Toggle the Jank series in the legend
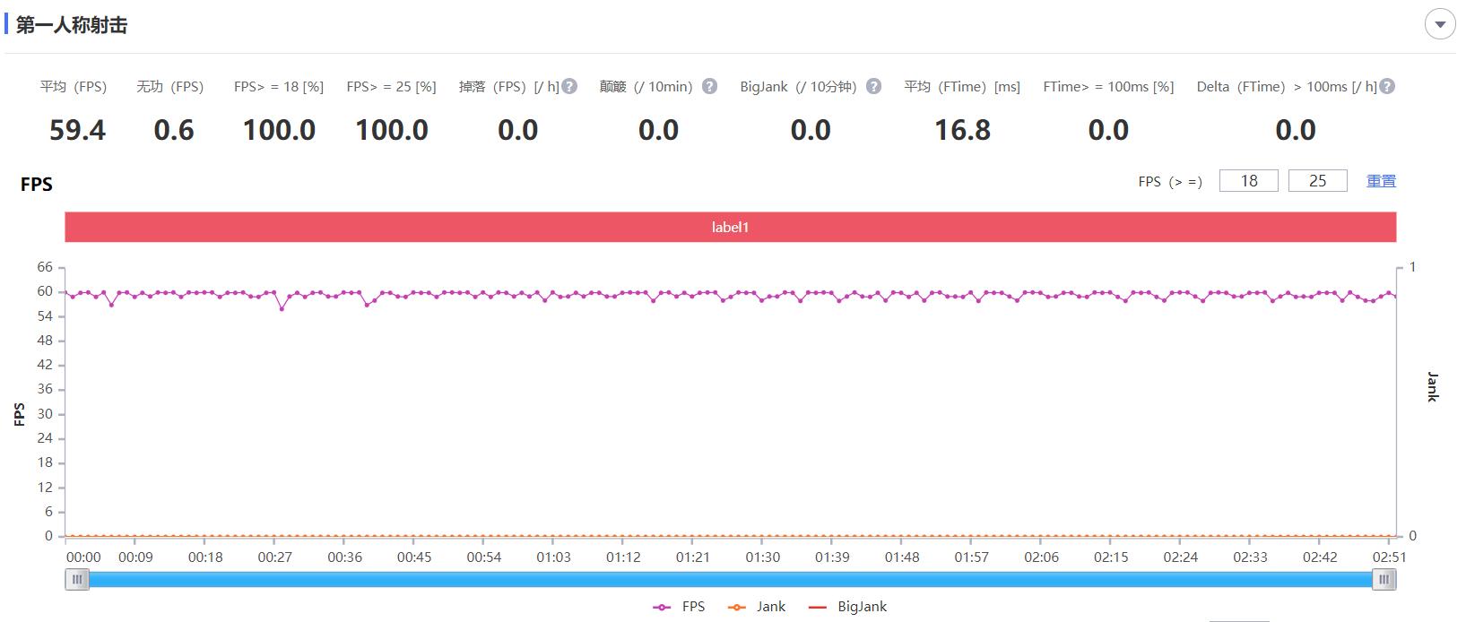 [x=757, y=607]
